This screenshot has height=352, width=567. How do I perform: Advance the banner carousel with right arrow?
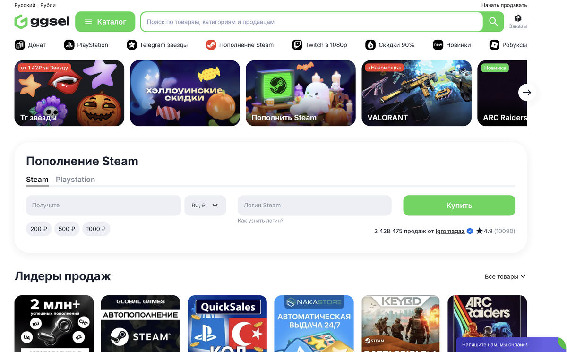(x=527, y=93)
